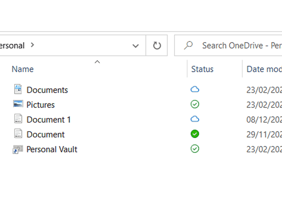This screenshot has height=211, width=282.
Task: Click the cloud status icon beside Documents
Action: point(195,89)
